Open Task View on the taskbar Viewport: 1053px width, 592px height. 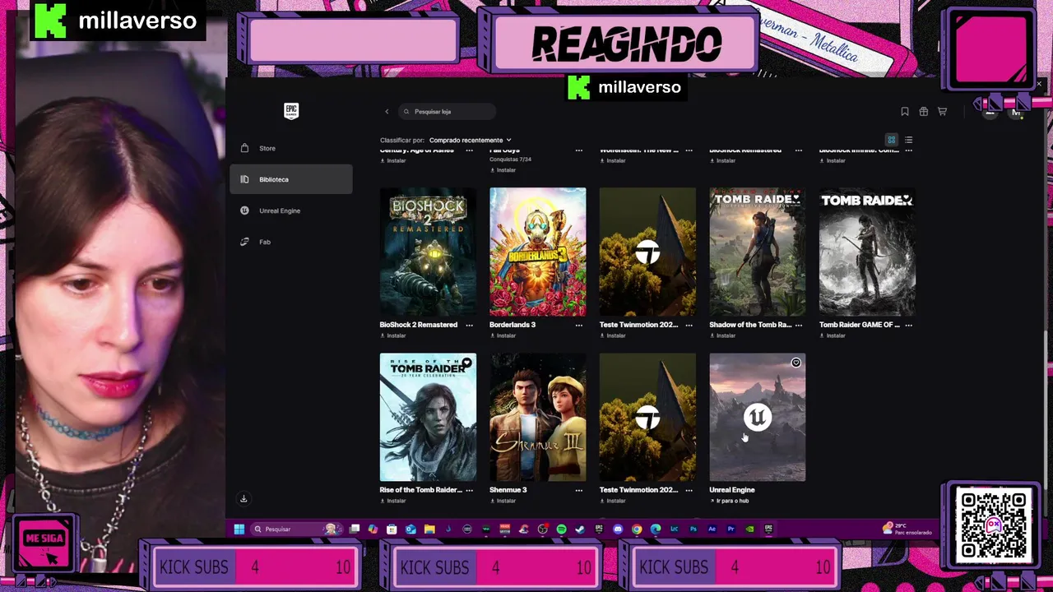355,529
